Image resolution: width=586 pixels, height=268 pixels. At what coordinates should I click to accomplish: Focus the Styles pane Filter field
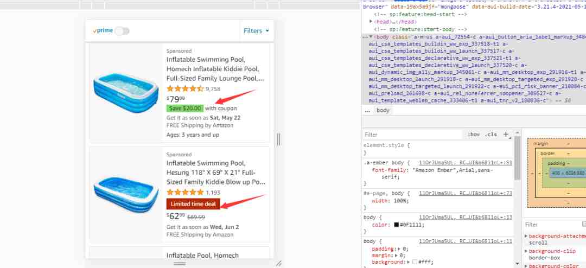(413, 135)
